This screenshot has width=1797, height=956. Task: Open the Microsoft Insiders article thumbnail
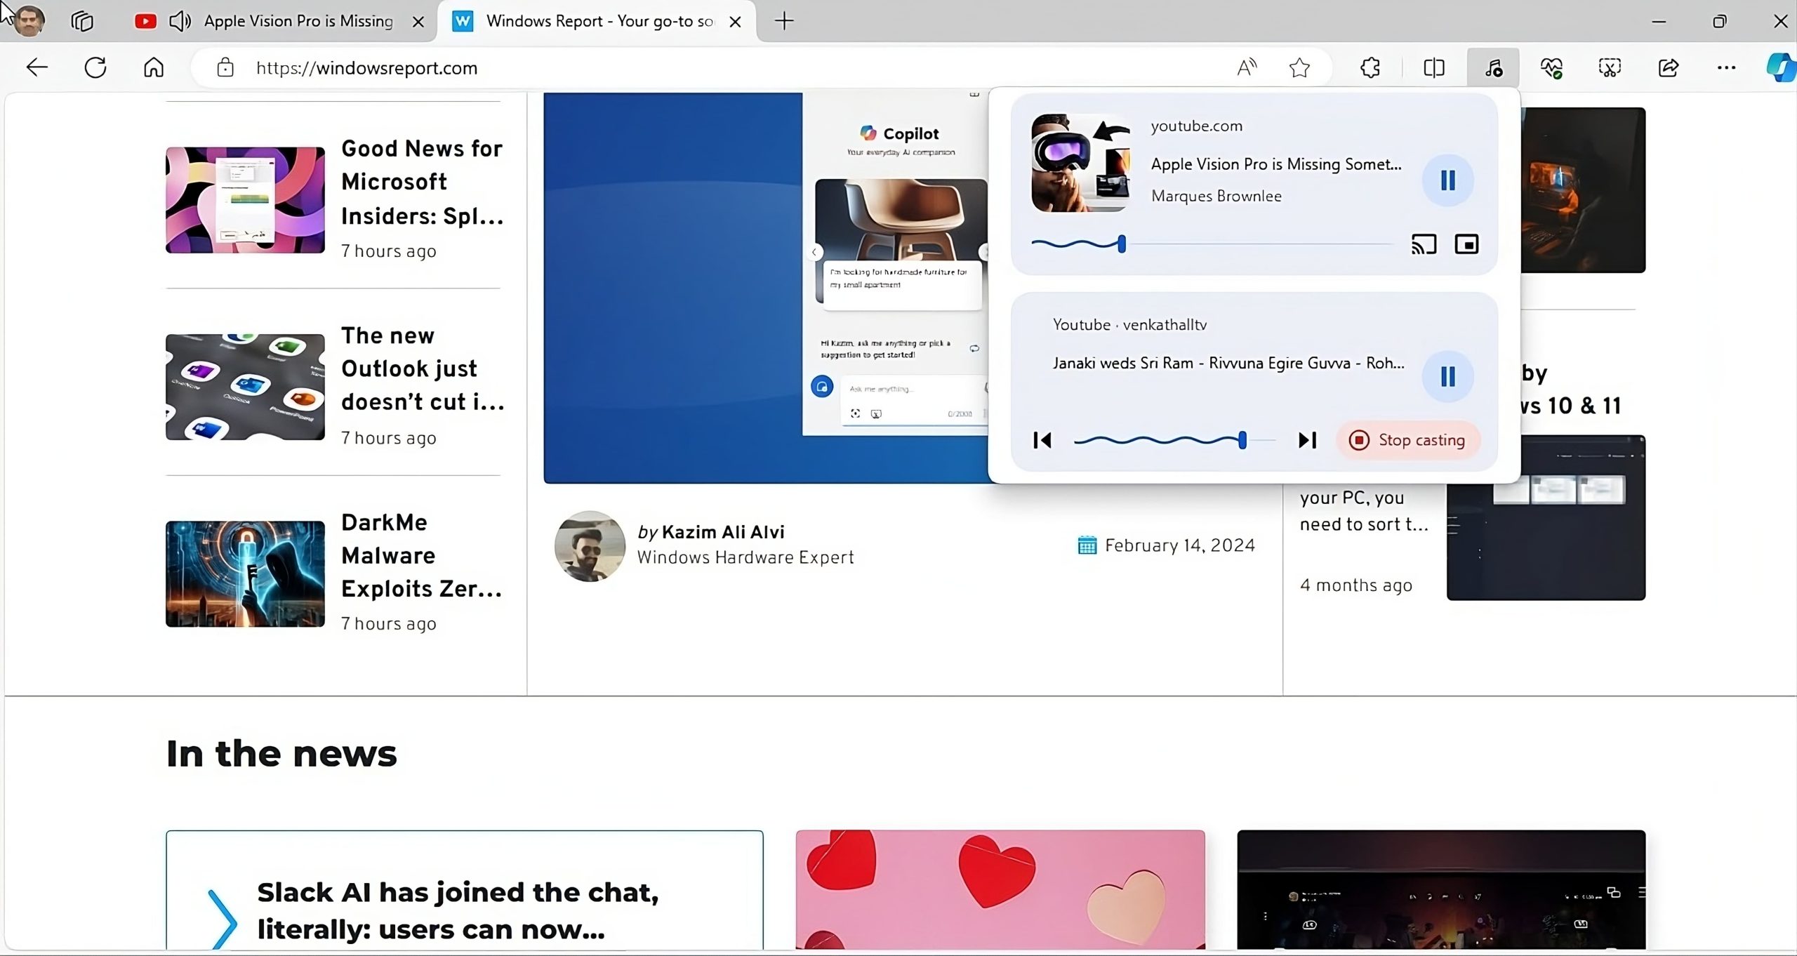tap(245, 200)
